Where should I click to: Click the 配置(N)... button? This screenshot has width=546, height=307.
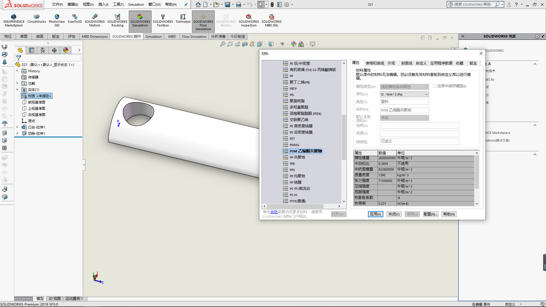(x=431, y=214)
